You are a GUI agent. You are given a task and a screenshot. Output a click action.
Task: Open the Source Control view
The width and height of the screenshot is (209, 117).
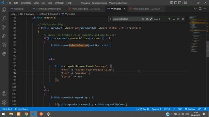pos(4,27)
